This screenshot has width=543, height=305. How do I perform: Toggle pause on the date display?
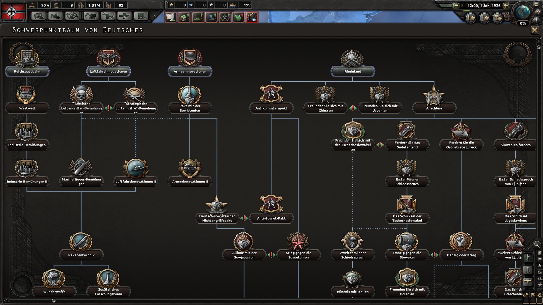(484, 5)
